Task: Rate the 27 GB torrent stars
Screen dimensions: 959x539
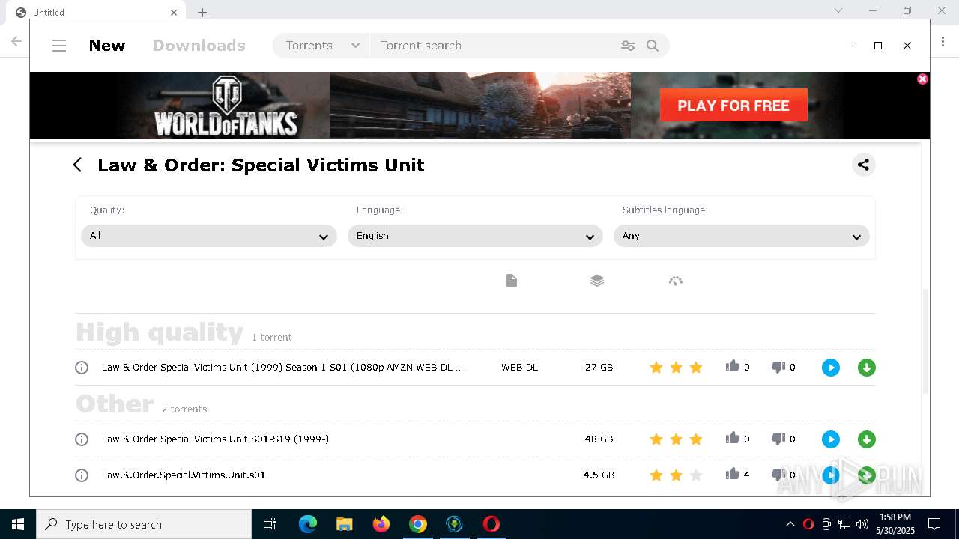Action: tap(677, 368)
